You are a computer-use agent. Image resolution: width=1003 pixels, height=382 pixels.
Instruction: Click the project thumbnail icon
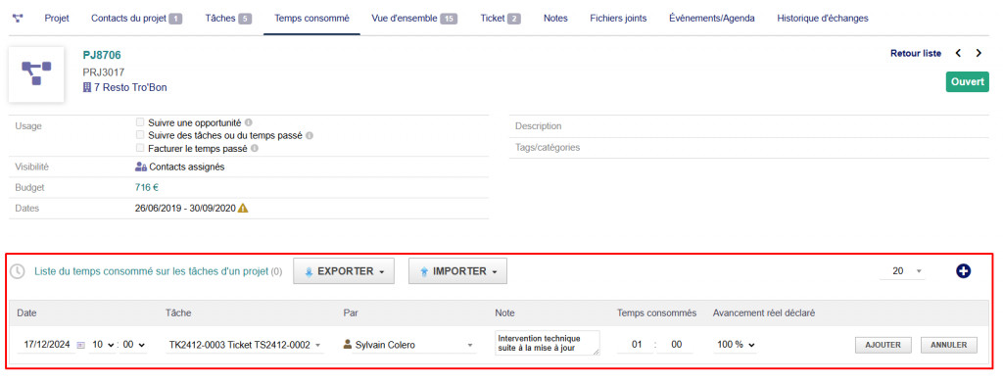(x=36, y=74)
